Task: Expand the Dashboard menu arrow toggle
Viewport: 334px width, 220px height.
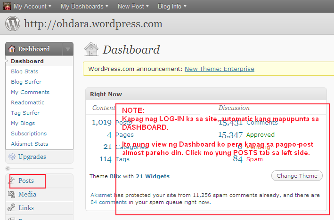Action: tap(68, 49)
